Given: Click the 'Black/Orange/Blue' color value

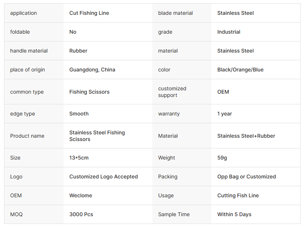Looking at the screenshot, I should click(x=240, y=70).
